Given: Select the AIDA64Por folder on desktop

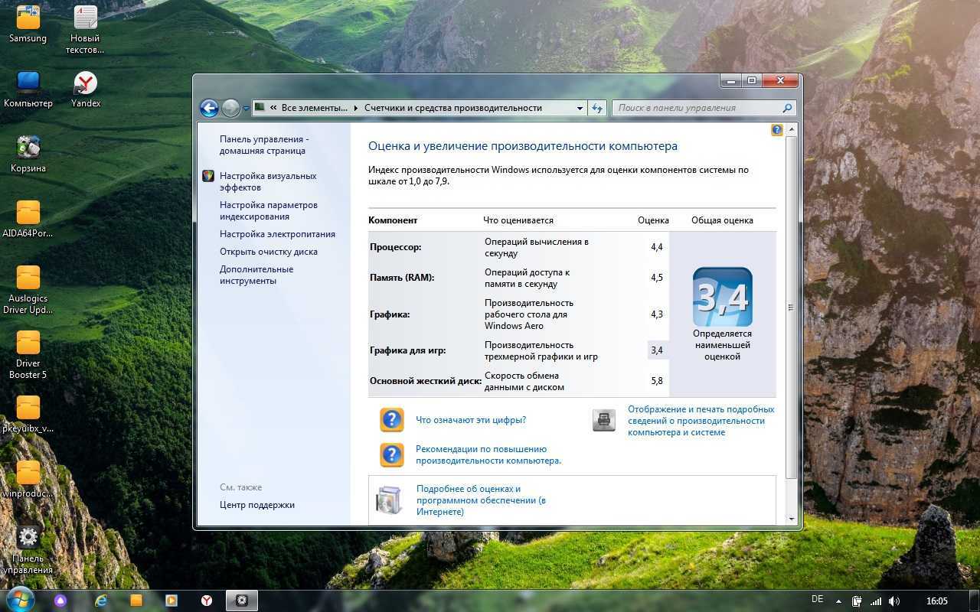Looking at the screenshot, I should [28, 219].
